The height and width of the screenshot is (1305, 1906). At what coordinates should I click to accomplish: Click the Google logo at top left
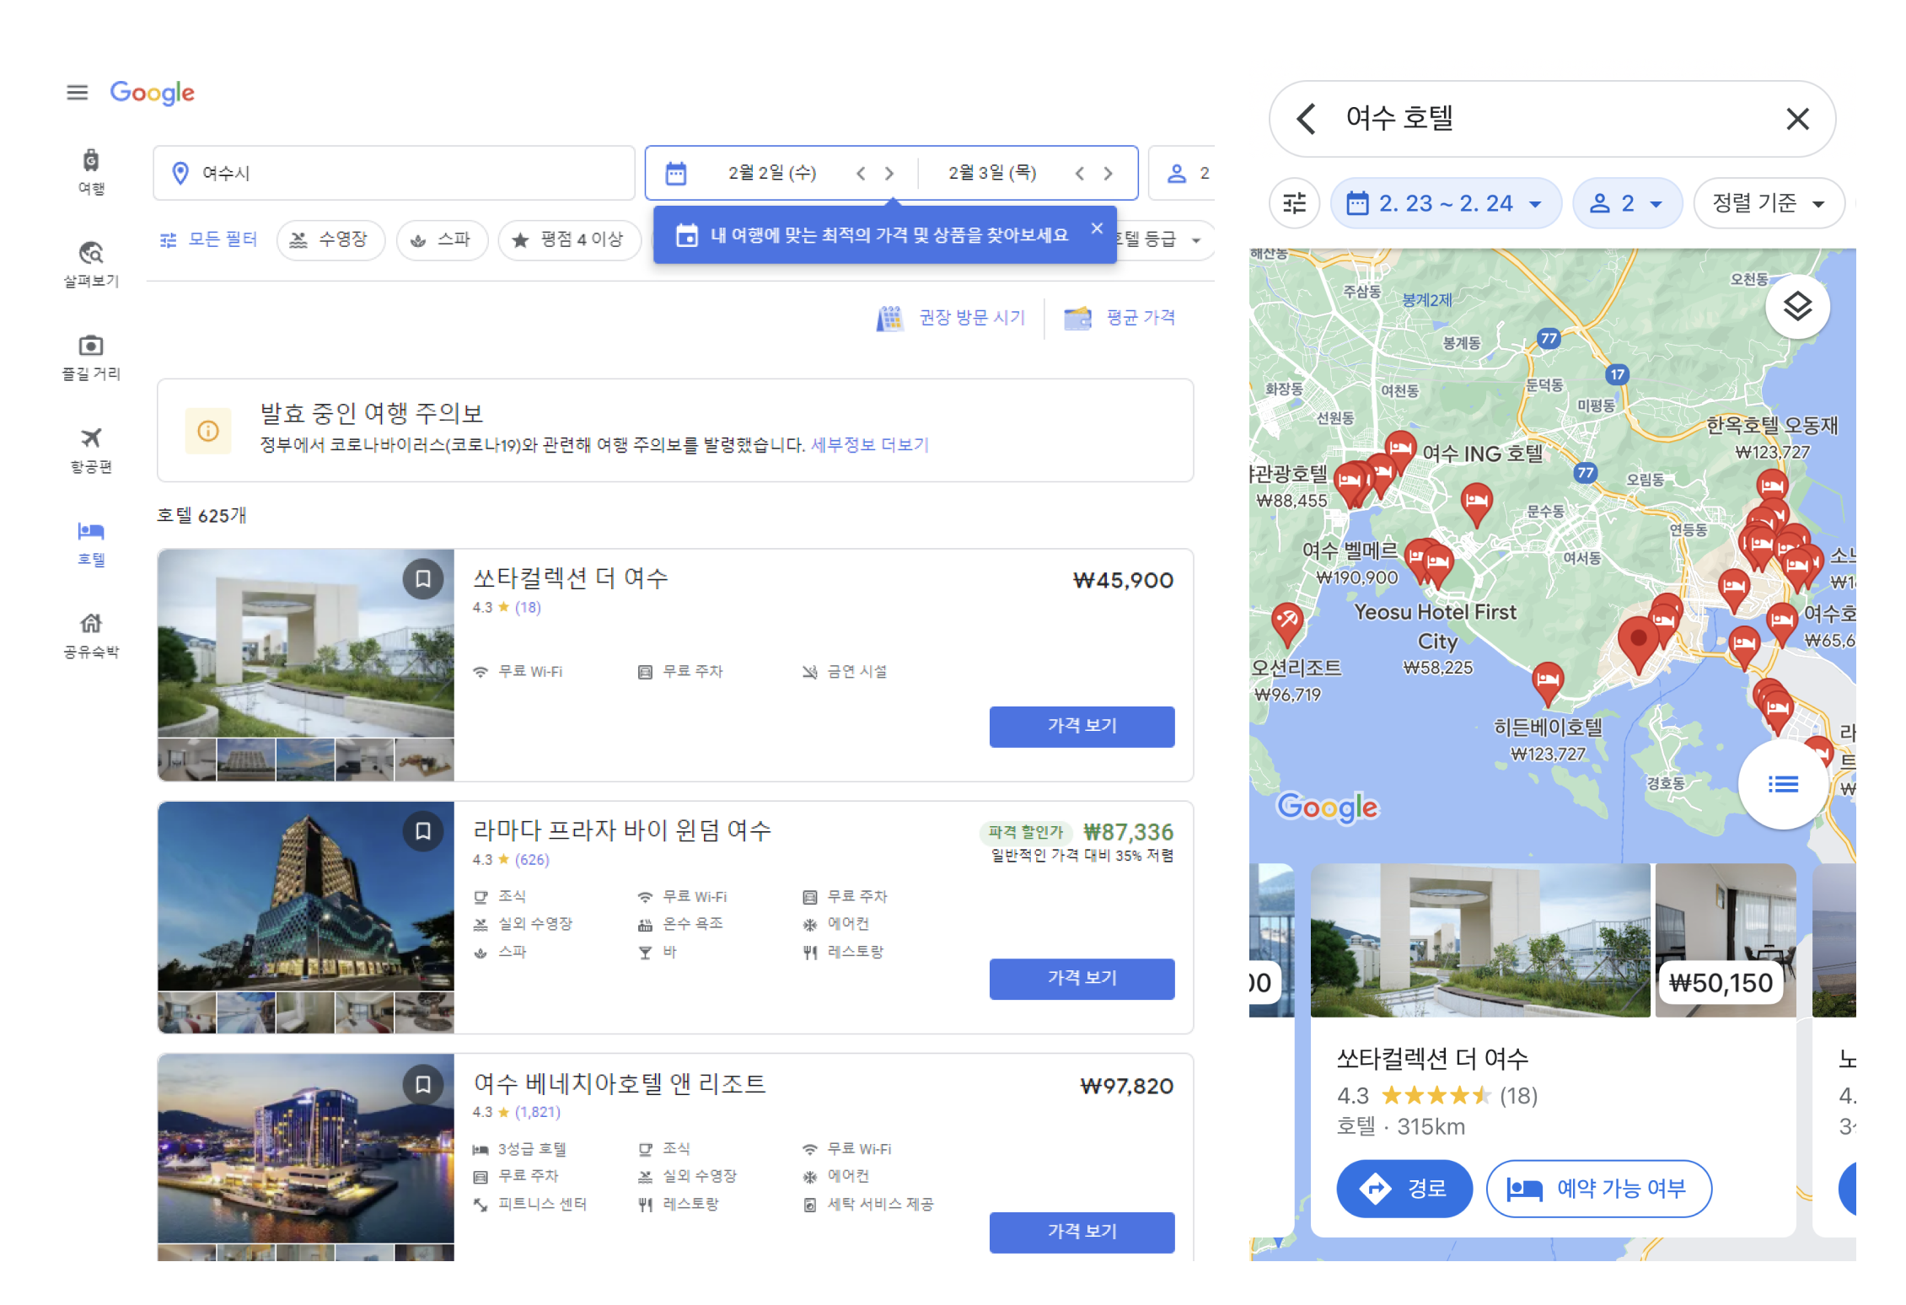(x=152, y=92)
